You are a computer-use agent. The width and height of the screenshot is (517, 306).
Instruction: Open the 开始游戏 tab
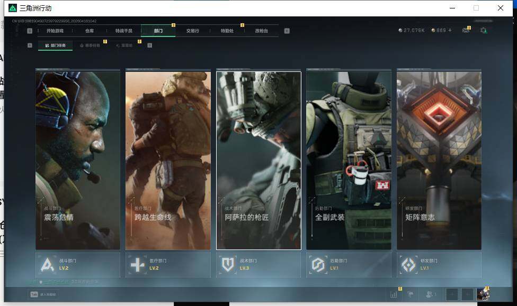(55, 31)
